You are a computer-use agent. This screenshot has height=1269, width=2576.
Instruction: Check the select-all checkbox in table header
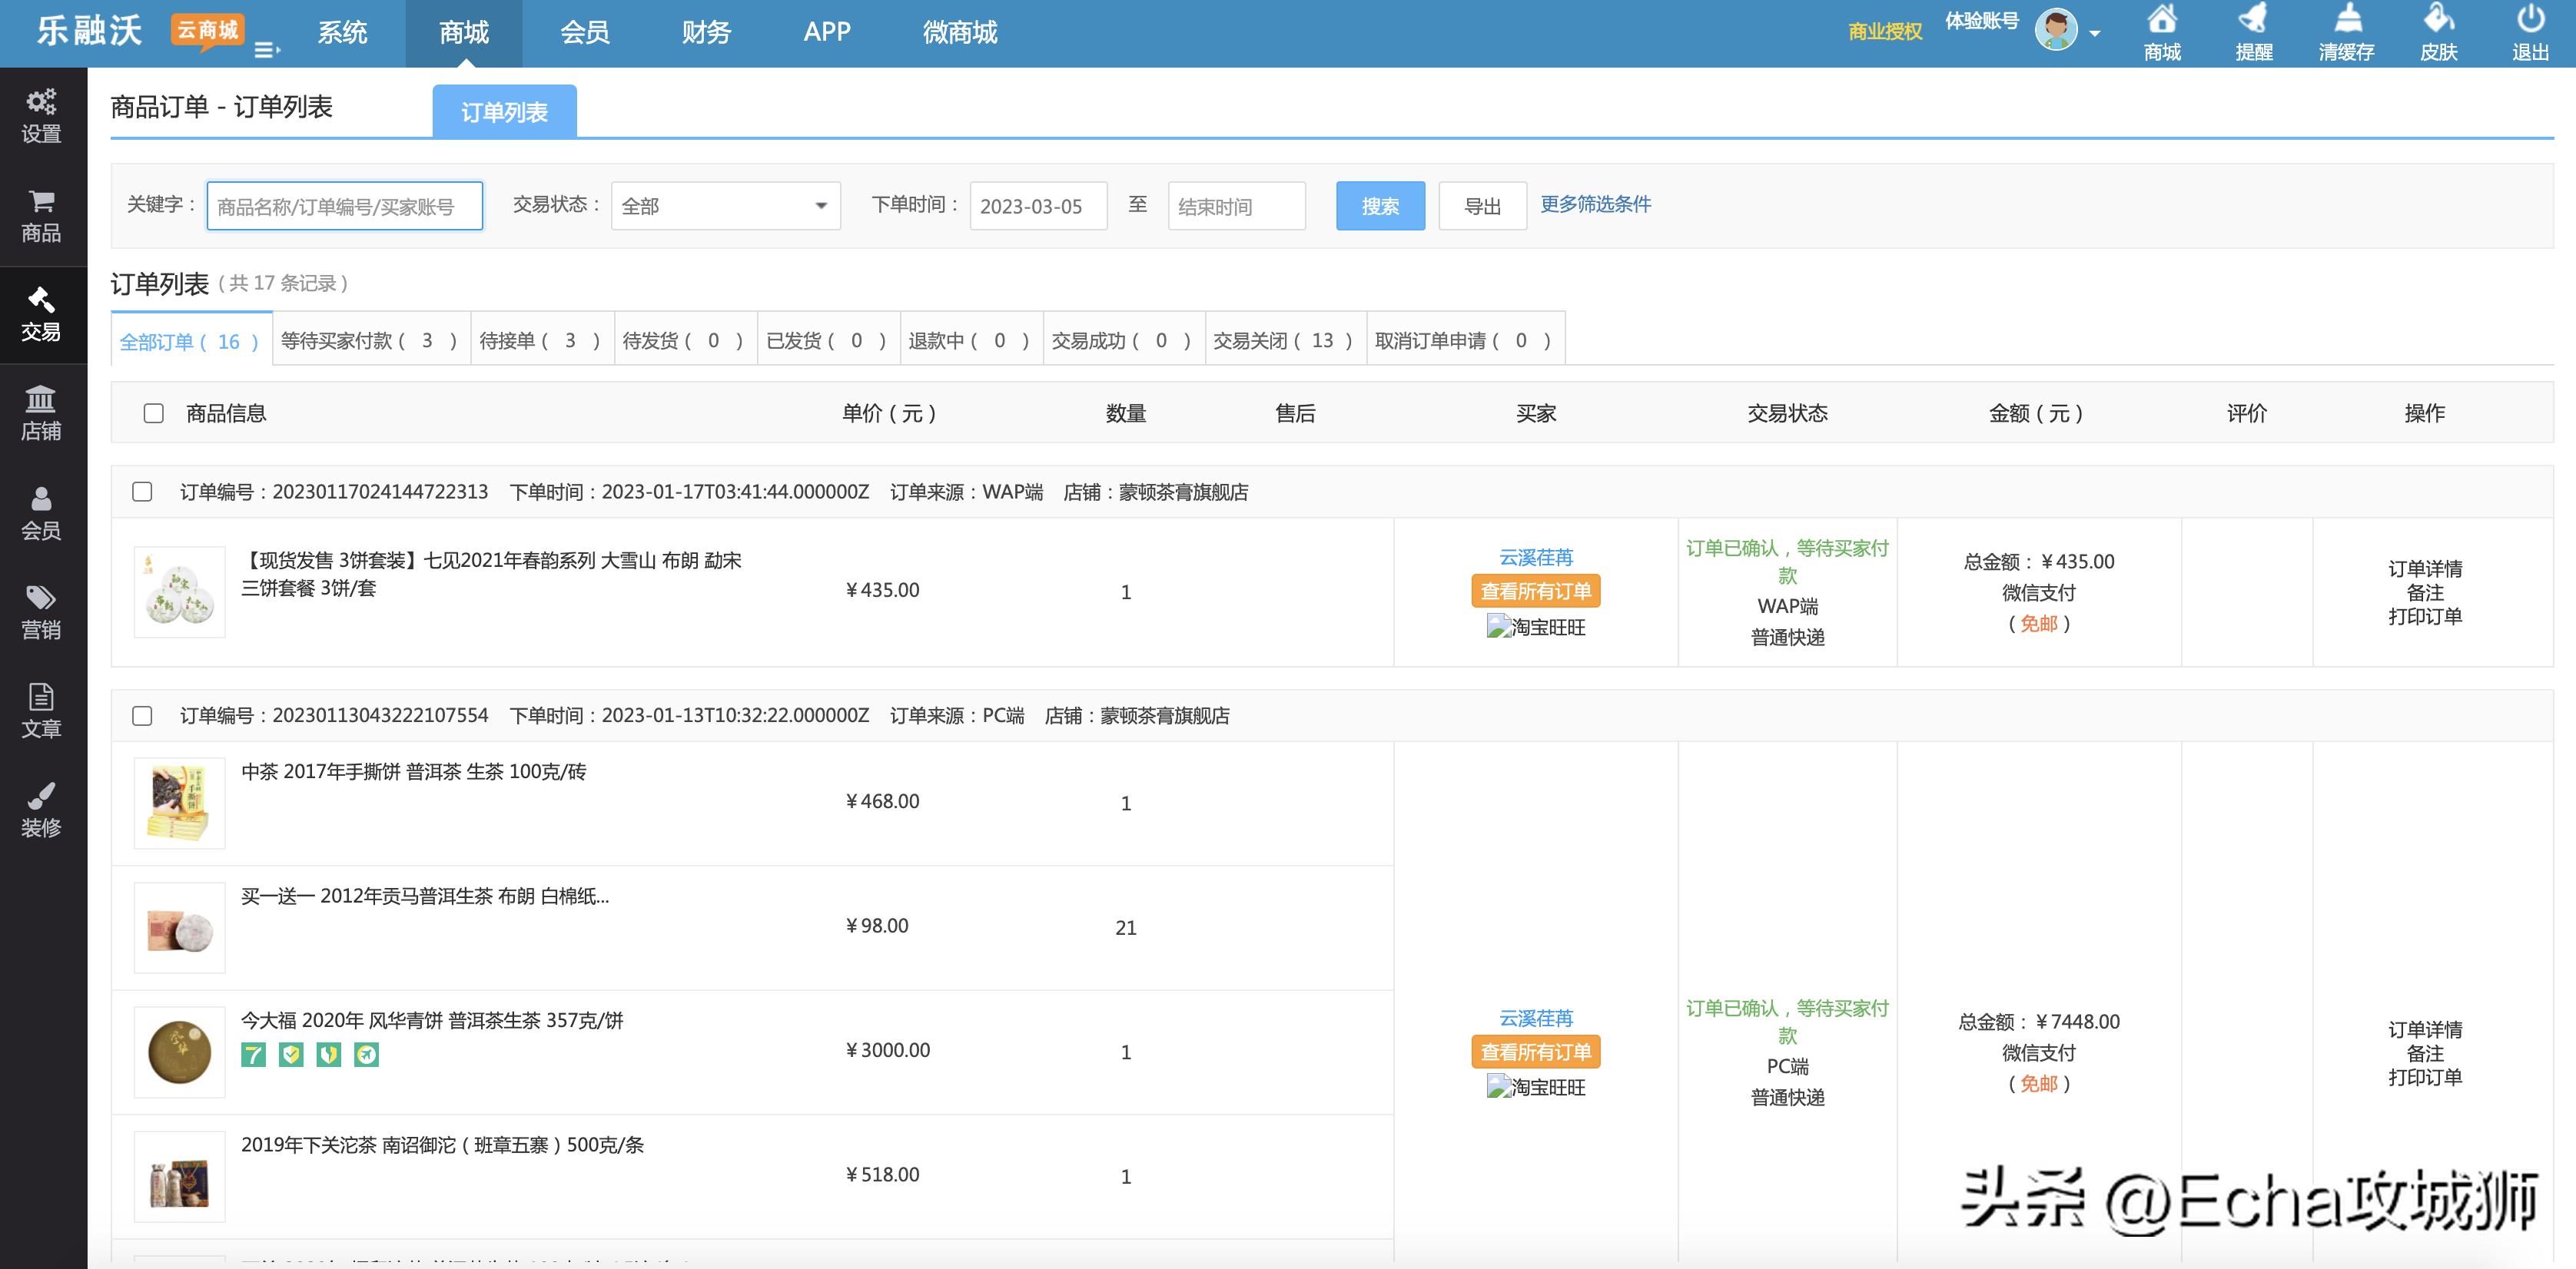pos(153,412)
